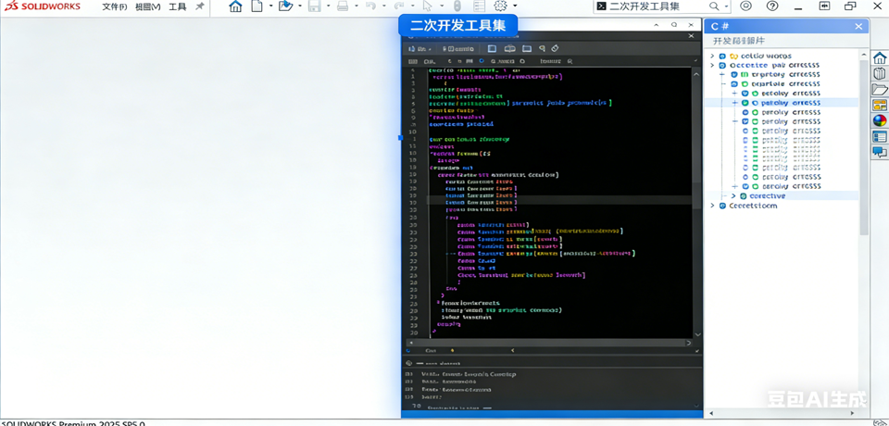Open the dropdown arrow beside the Options gear
This screenshot has width=889, height=426.
coord(515,6)
